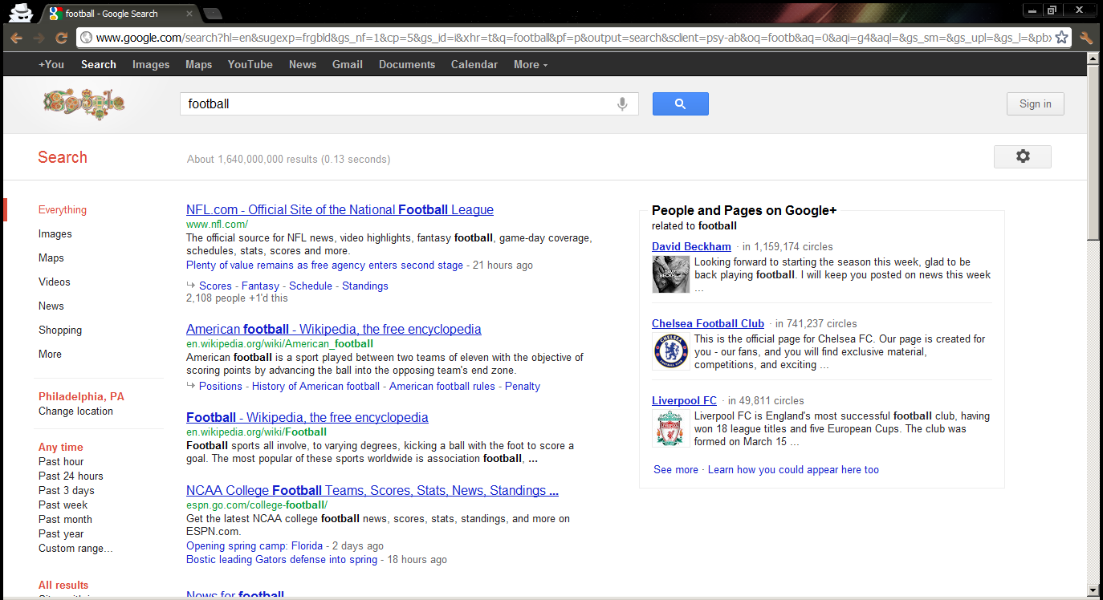Click the microphone voice search icon
Screen dimensions: 1103x600
tap(622, 104)
